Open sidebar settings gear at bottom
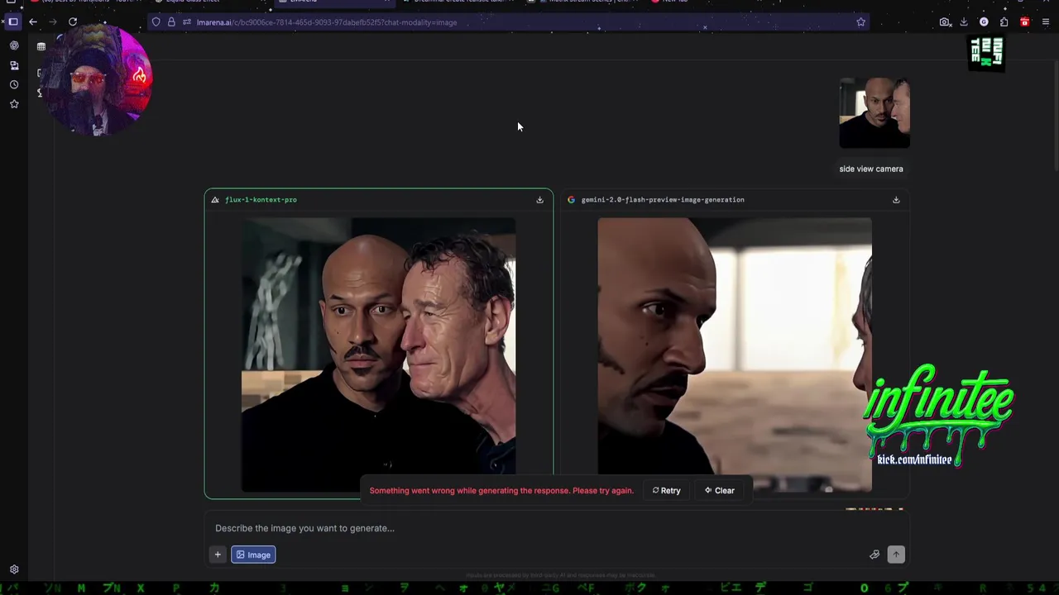1059x595 pixels. [14, 569]
